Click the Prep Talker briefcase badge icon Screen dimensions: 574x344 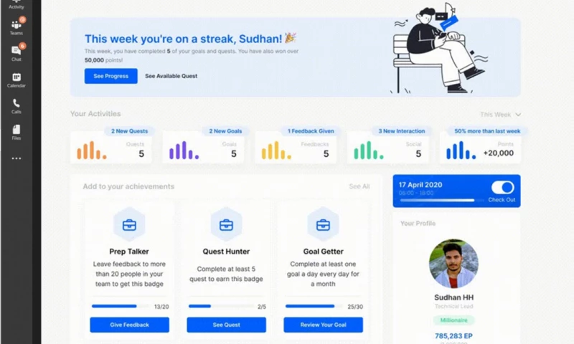coord(129,225)
